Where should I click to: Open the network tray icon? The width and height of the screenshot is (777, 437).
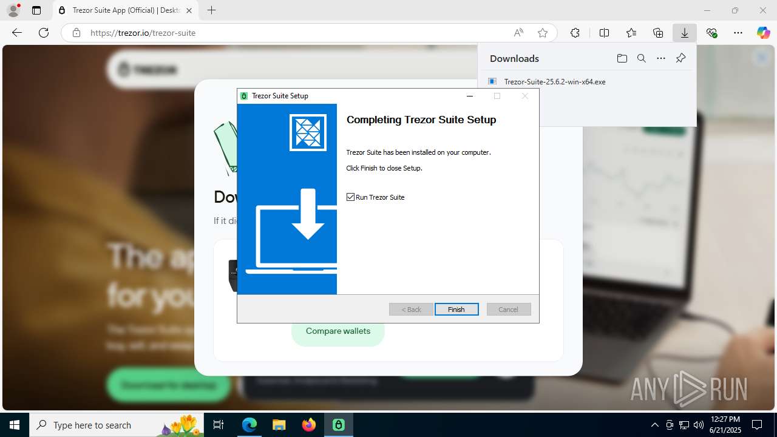[684, 425]
